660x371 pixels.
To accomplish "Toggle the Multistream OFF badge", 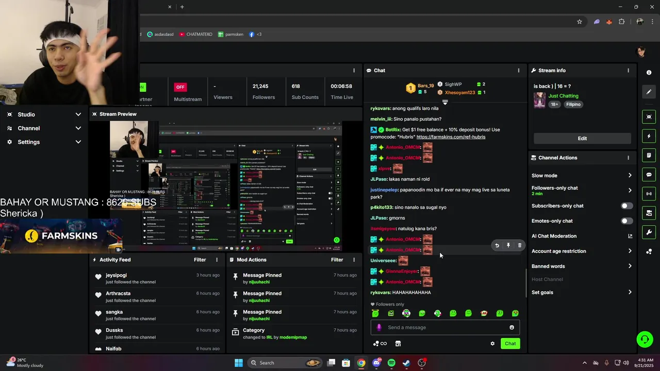I will 180,87.
